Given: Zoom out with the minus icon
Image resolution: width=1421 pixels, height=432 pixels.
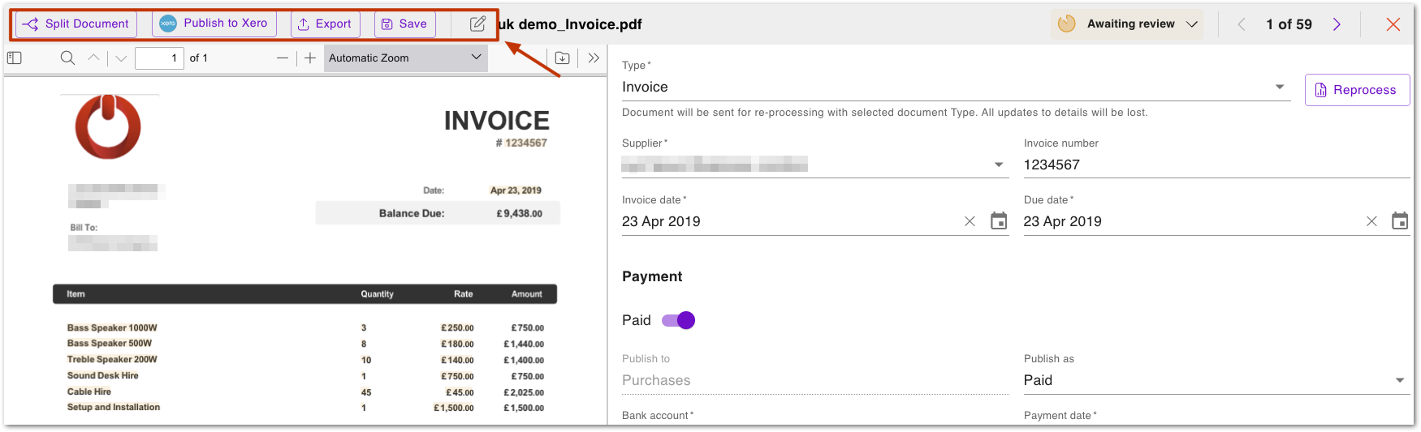Looking at the screenshot, I should coord(283,58).
